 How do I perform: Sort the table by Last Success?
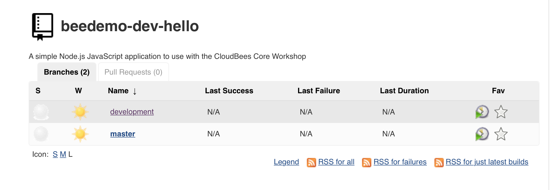(x=229, y=91)
